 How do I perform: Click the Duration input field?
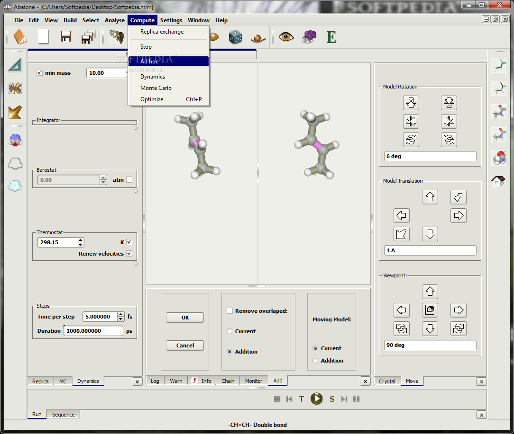(93, 330)
